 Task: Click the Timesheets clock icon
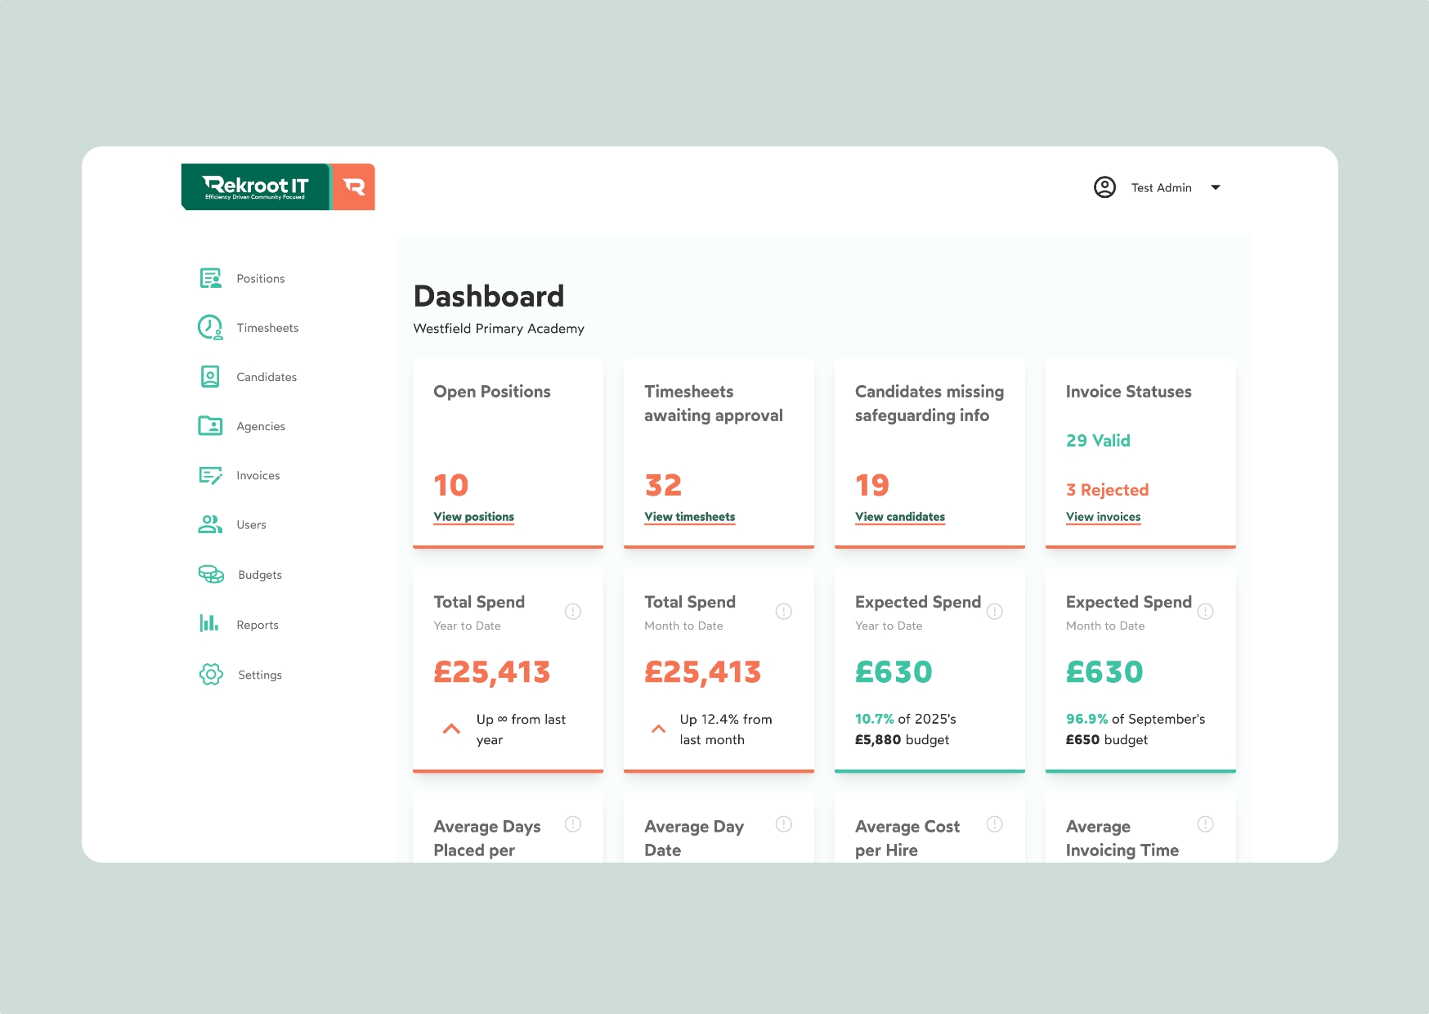(x=210, y=328)
